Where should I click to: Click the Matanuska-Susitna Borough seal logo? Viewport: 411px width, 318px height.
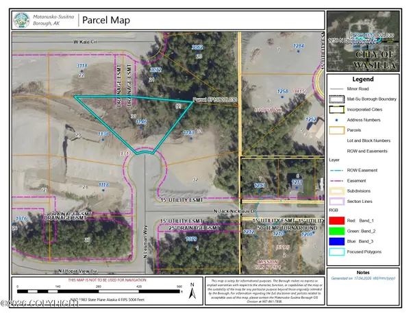coord(22,20)
